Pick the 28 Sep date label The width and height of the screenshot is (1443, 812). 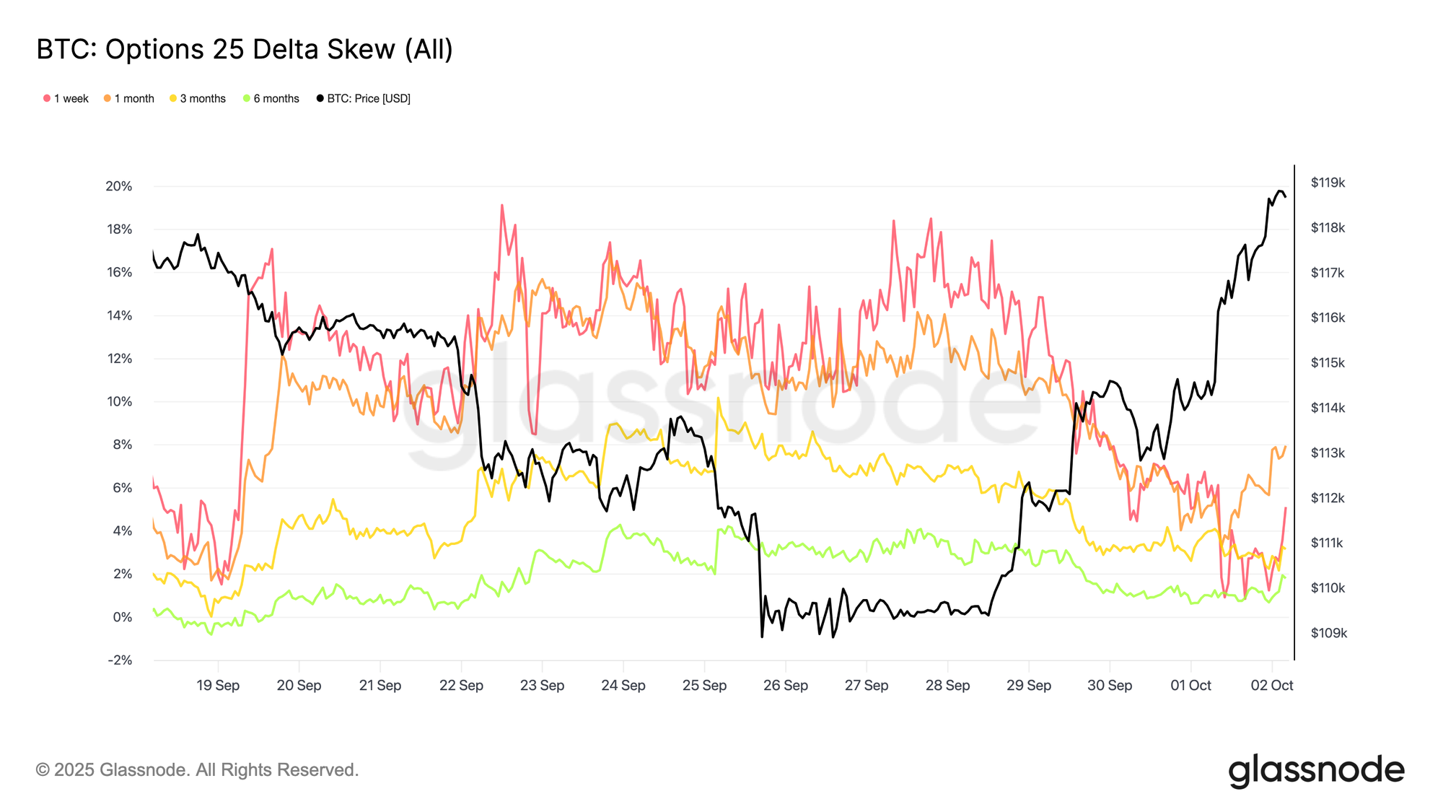click(x=947, y=686)
